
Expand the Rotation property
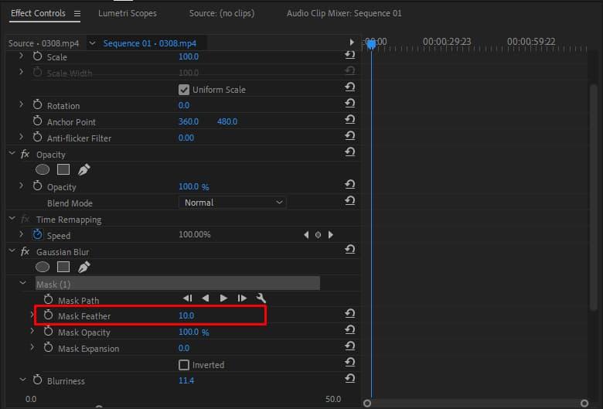[21, 104]
